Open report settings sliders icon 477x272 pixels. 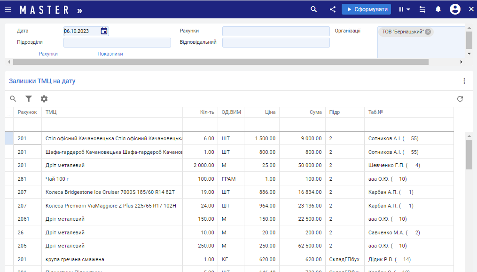pos(422,9)
